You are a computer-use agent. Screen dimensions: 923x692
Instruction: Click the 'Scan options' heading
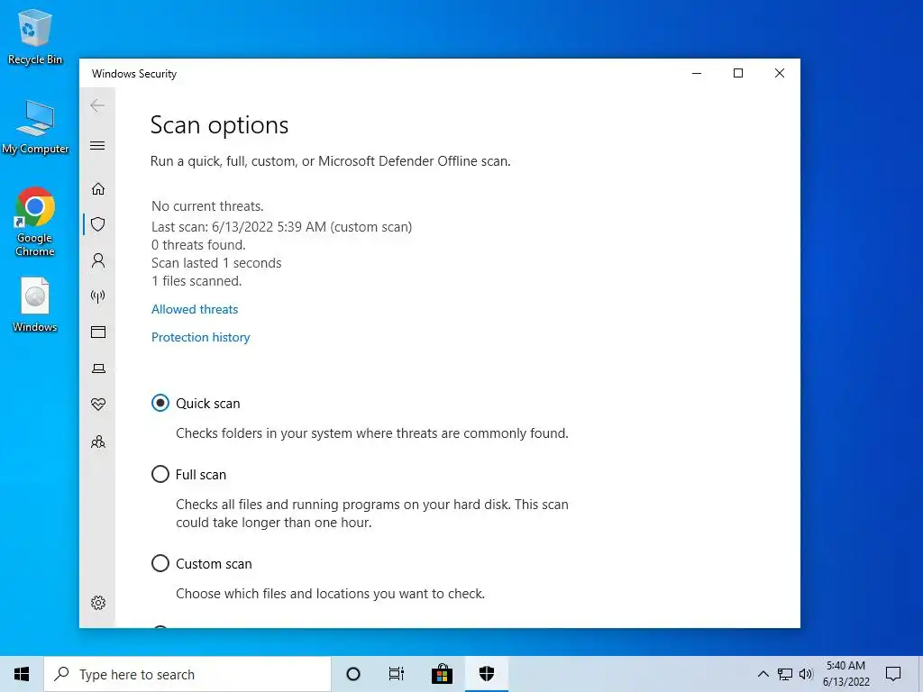point(220,125)
